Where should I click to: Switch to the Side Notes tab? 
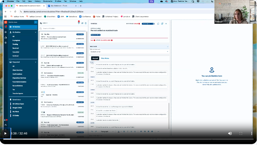pos(105,58)
